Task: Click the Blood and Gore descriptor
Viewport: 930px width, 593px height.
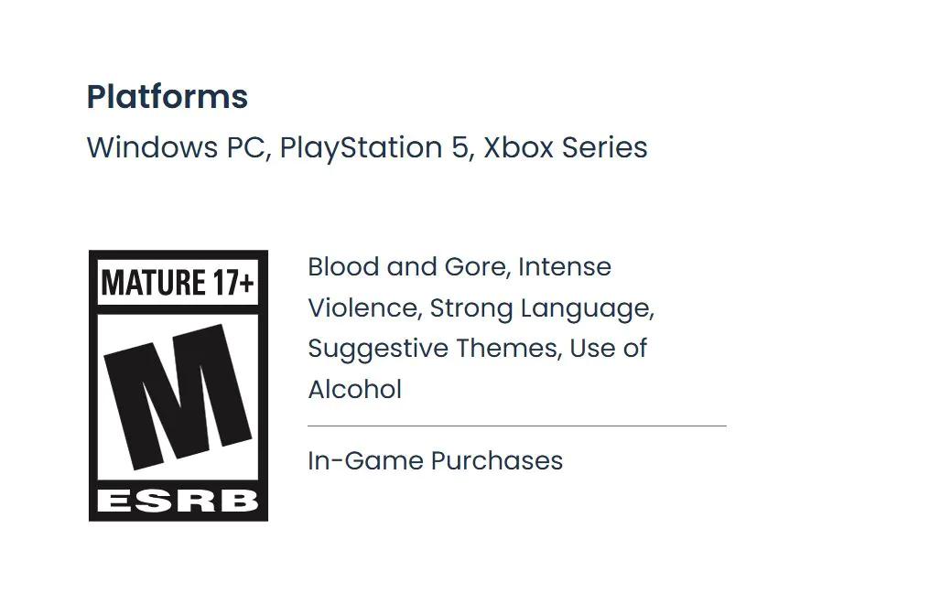Action: point(407,267)
